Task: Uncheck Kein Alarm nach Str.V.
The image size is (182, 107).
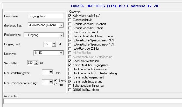Action: 70,16
